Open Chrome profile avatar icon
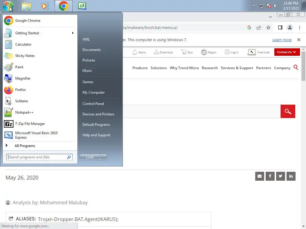The image size is (306, 229). tap(290, 27)
